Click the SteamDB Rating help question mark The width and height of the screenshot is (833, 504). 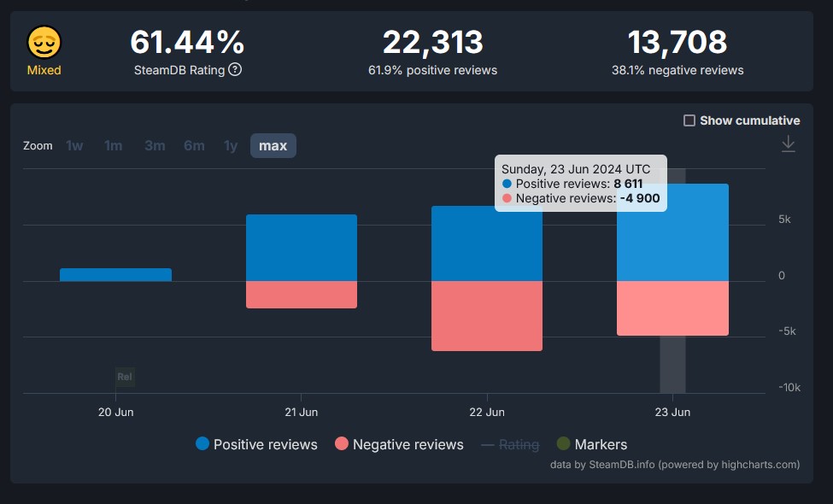pos(235,70)
